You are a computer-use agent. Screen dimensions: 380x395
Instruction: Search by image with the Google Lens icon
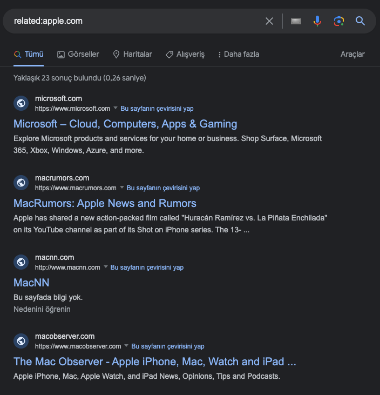(x=339, y=21)
